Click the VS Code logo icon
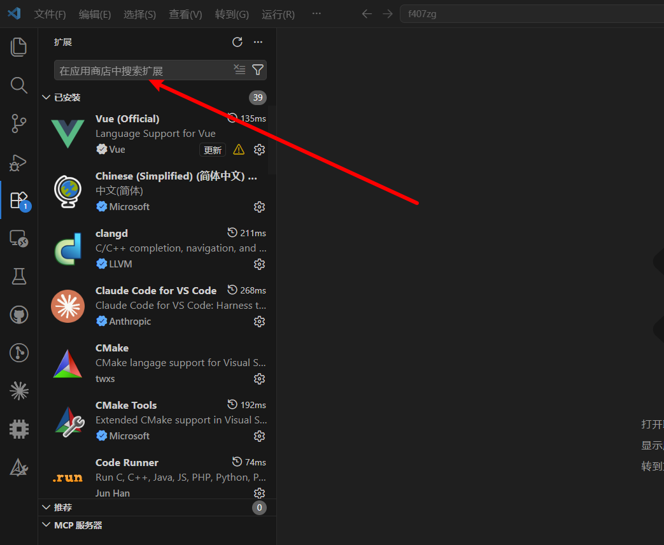This screenshot has width=664, height=545. (x=14, y=13)
